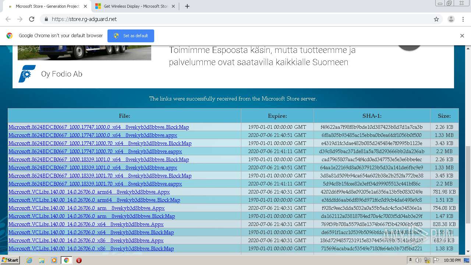Download 1000.17747.1000.0_x64 appx file
The height and width of the screenshot is (265, 471).
tap(93, 135)
